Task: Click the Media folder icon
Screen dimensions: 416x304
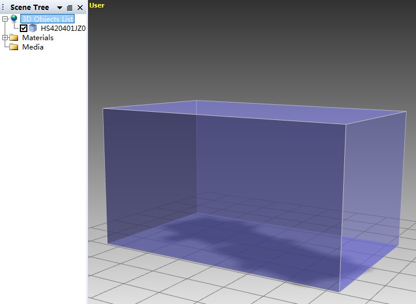Action: coord(14,47)
